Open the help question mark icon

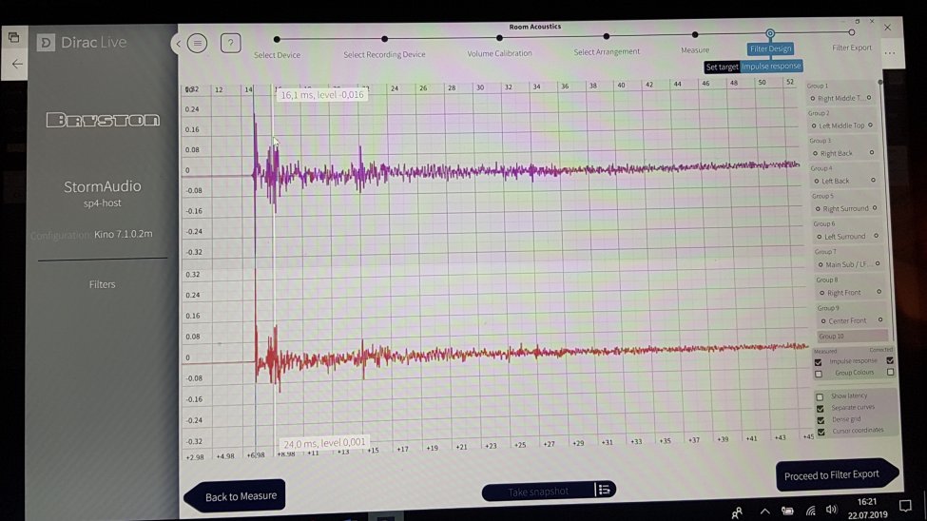(x=231, y=43)
